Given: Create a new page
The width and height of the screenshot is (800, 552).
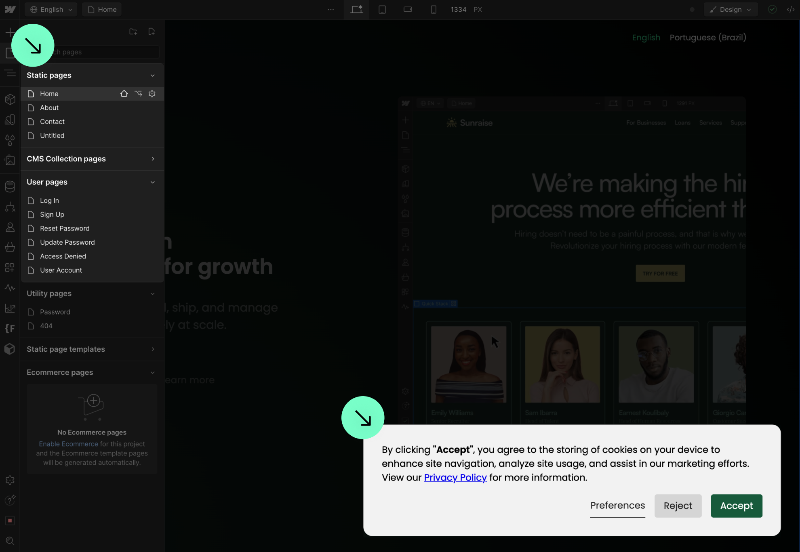Looking at the screenshot, I should [152, 31].
